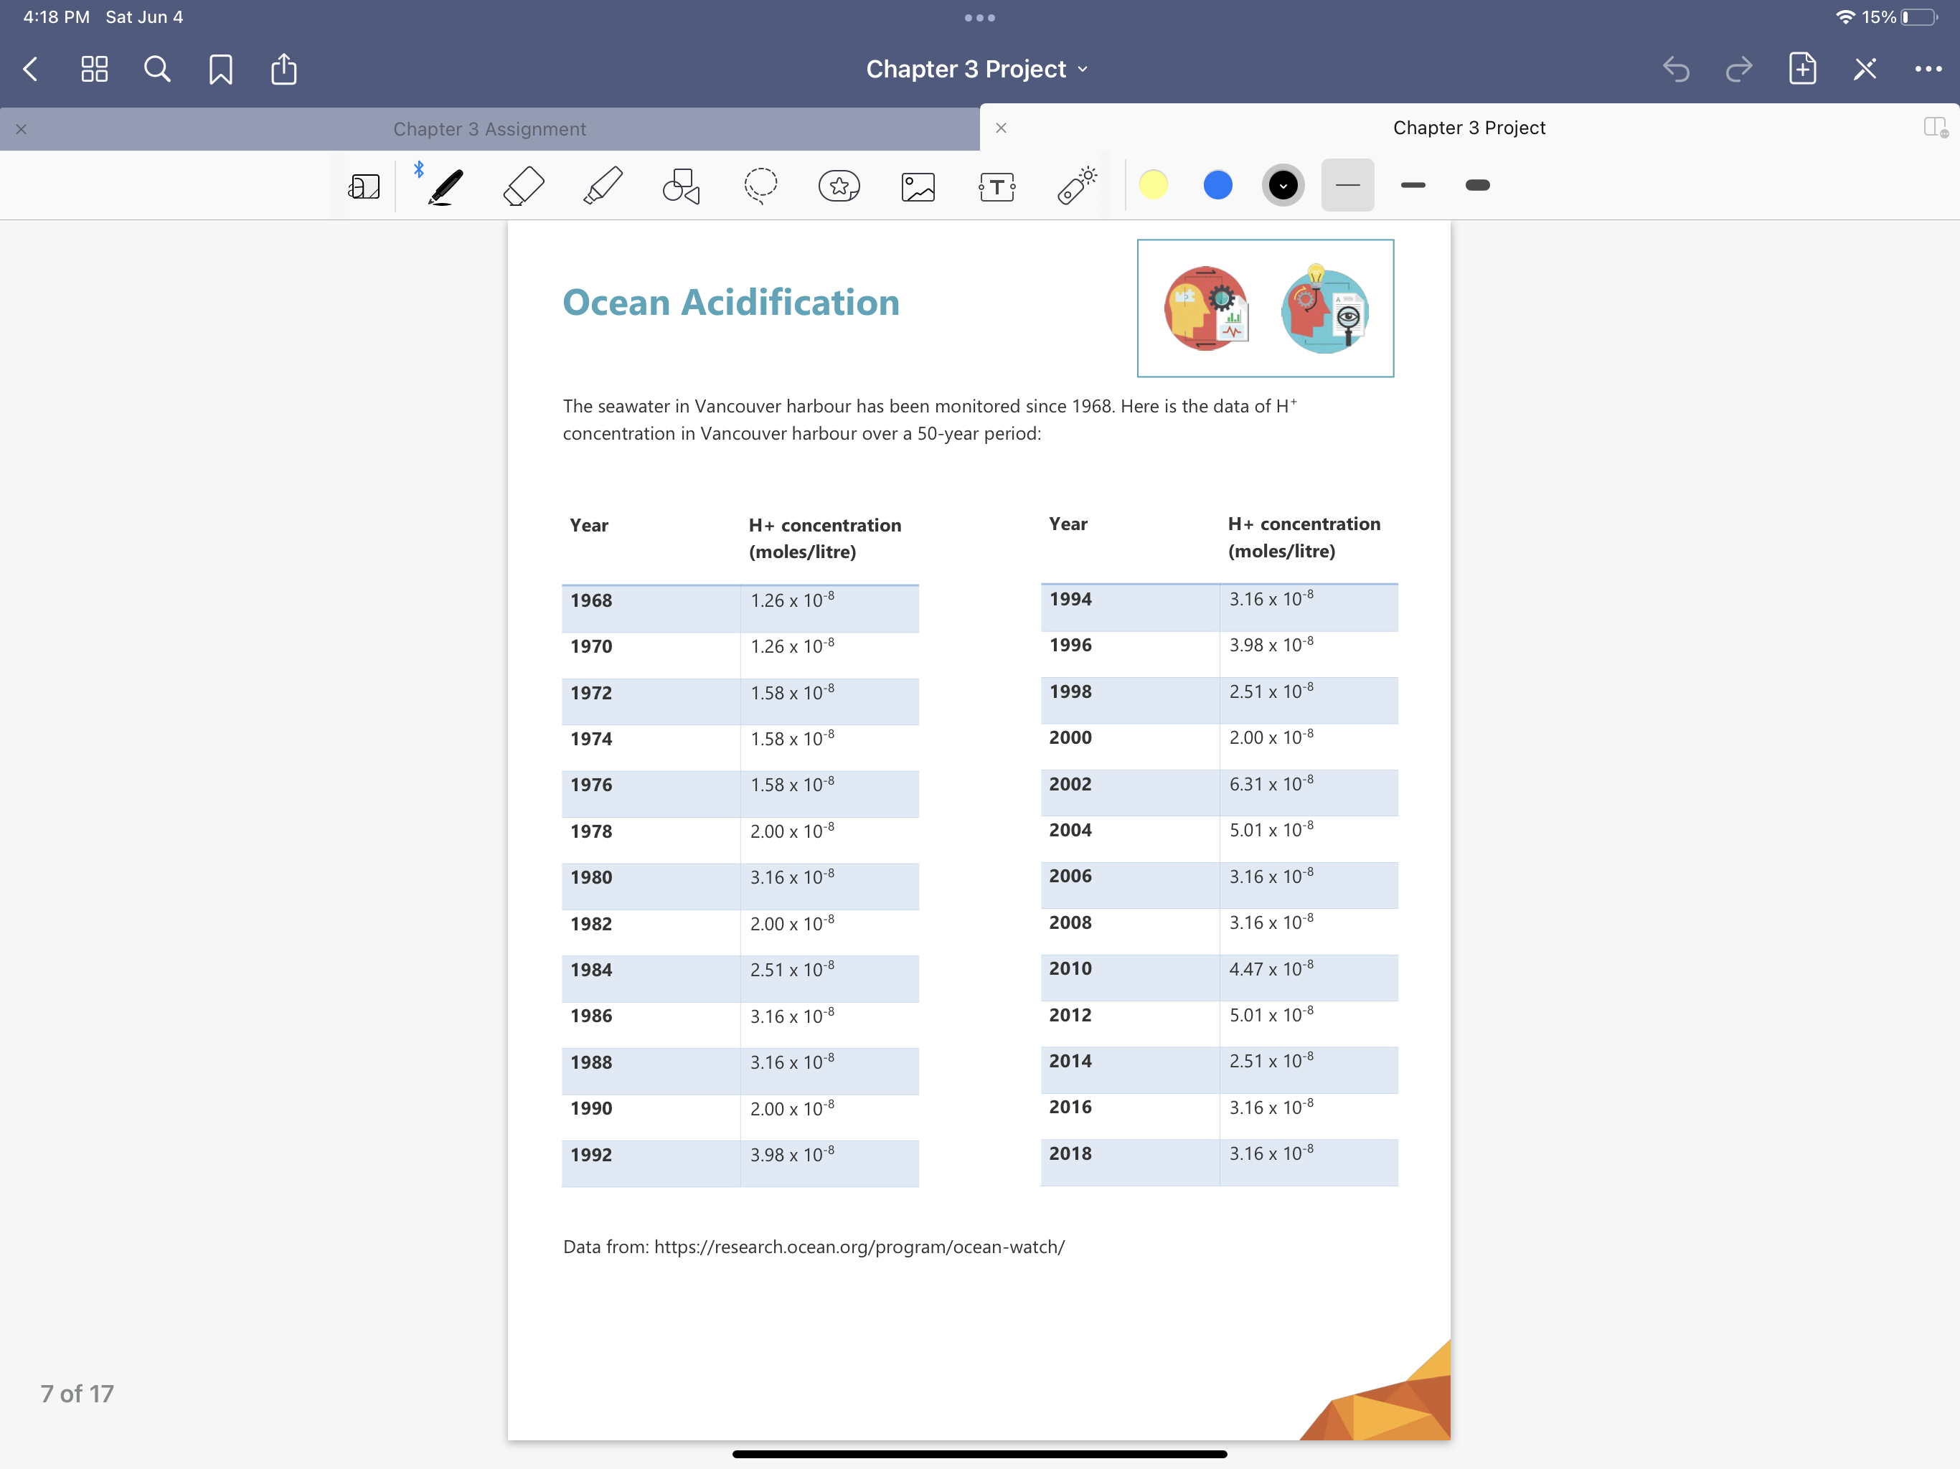Expand the Chapter 3 Project title menu
This screenshot has width=1960, height=1469.
(1083, 69)
